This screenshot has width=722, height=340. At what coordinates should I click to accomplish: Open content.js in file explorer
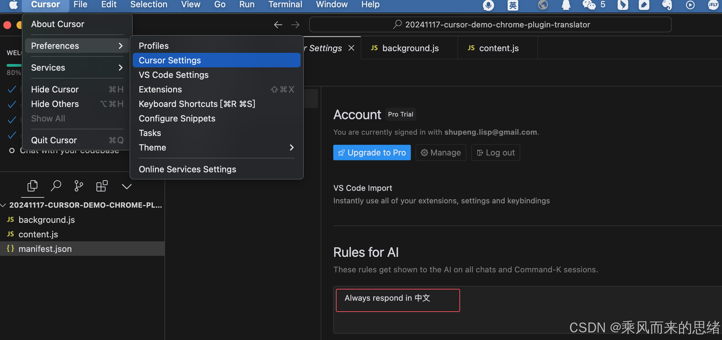[83, 234]
